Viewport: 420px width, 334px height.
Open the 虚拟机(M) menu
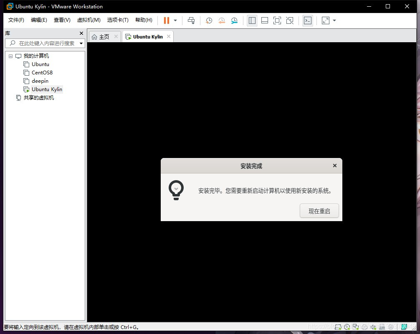point(89,20)
